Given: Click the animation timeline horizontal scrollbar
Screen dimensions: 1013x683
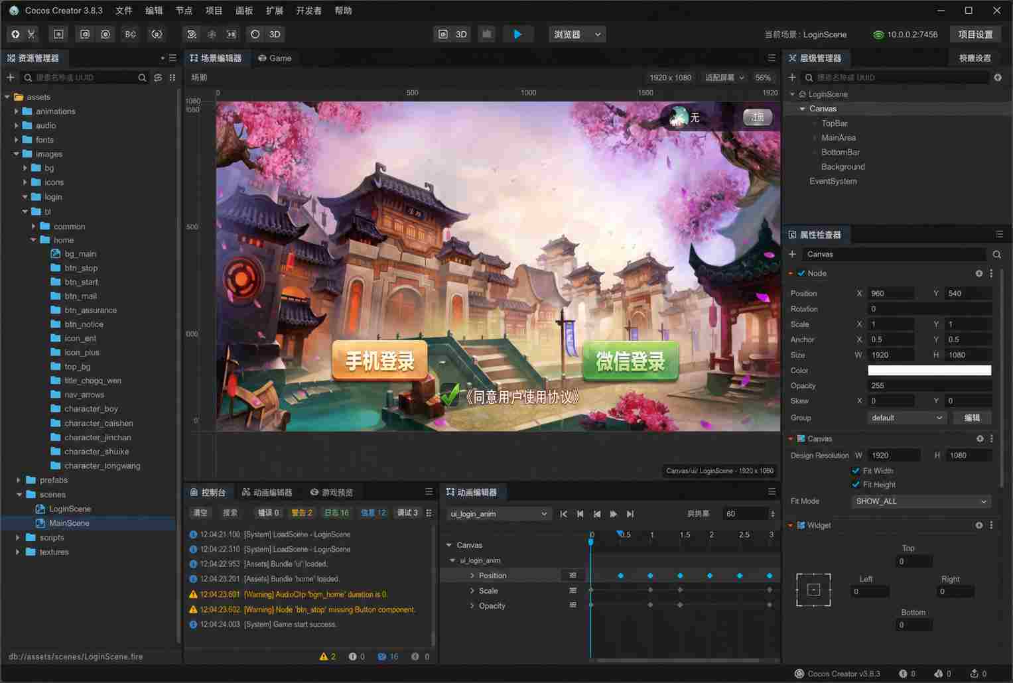Looking at the screenshot, I should point(678,660).
